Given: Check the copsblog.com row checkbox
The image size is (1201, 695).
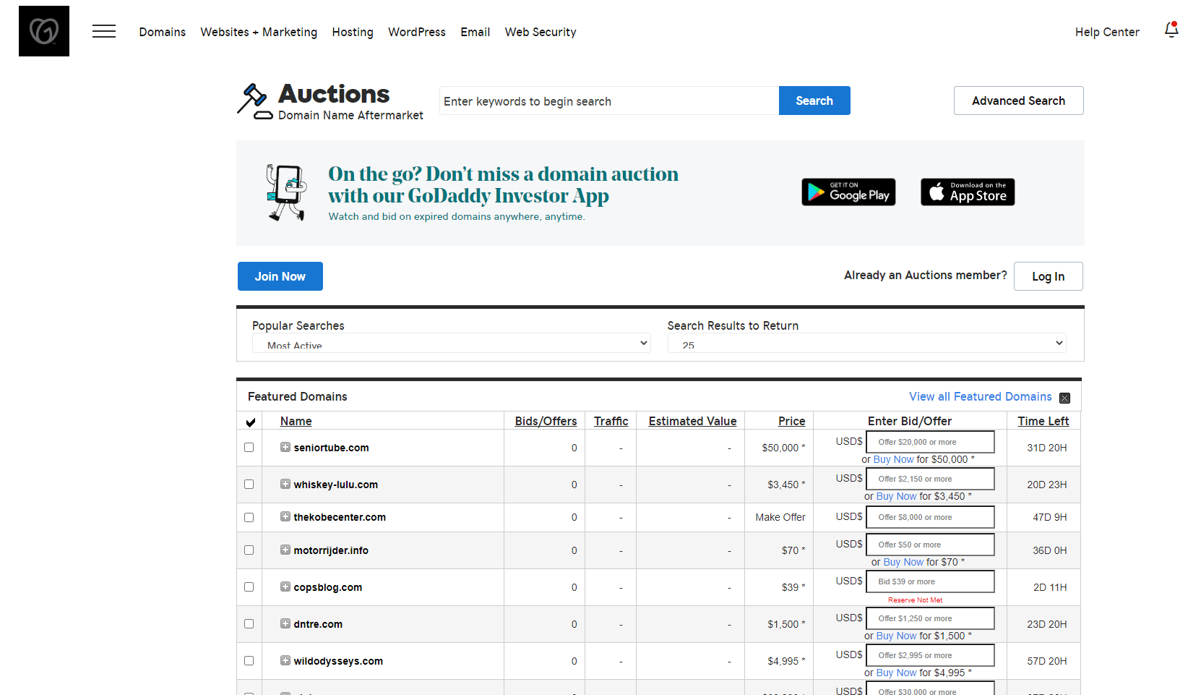Looking at the screenshot, I should coord(249,587).
